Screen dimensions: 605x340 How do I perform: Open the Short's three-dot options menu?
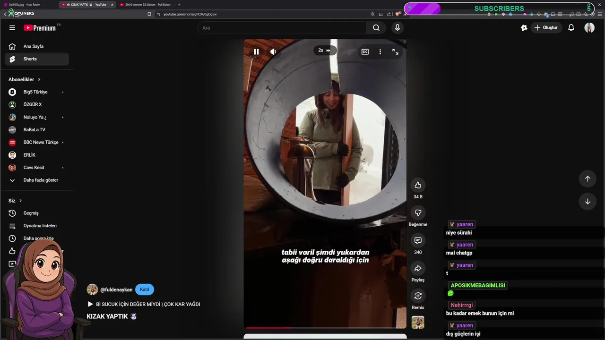click(380, 51)
